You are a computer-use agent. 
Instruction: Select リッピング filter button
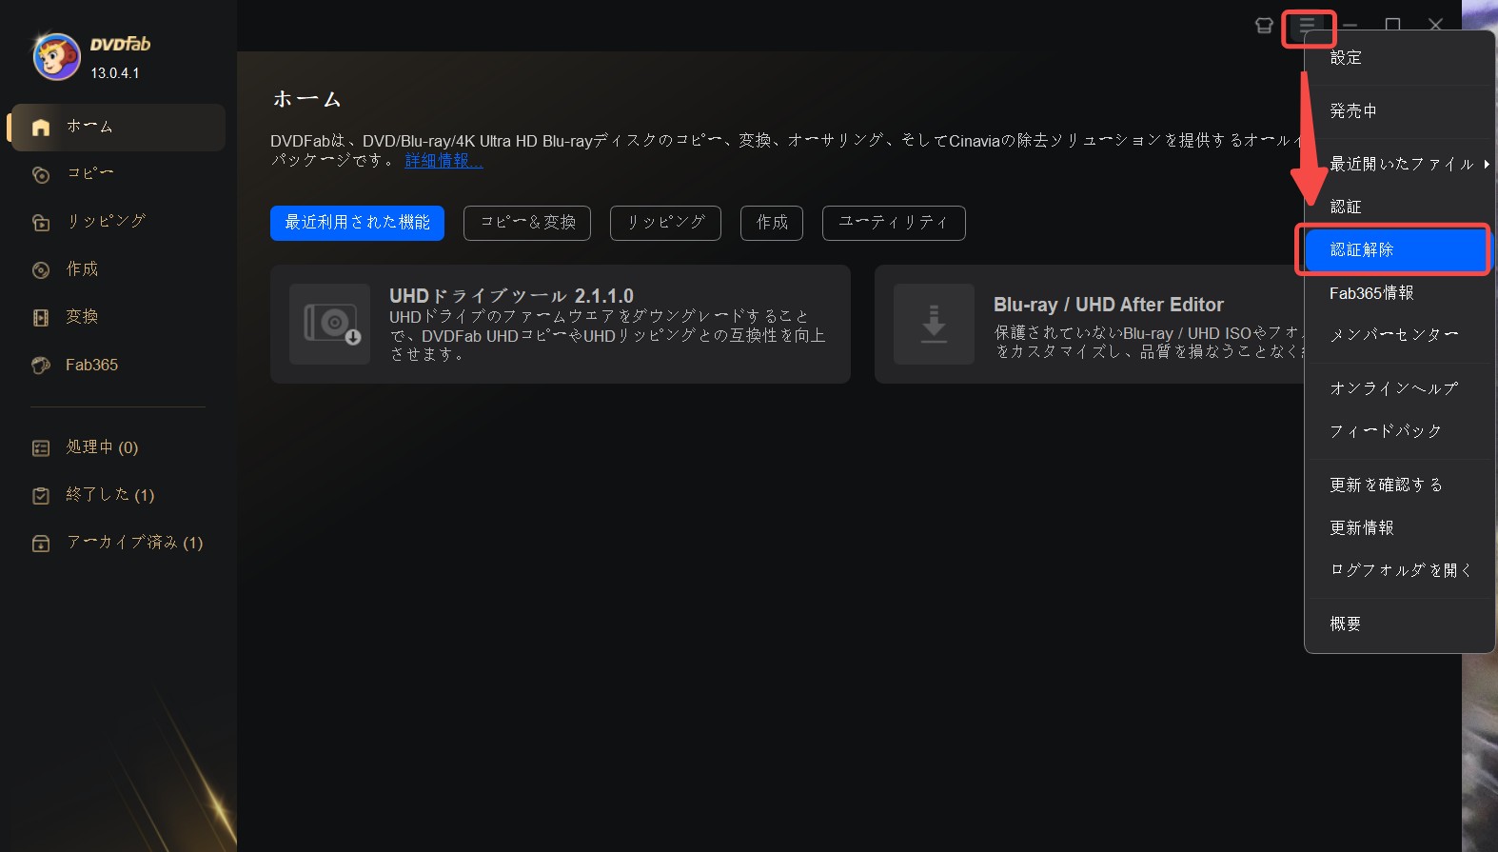pyautogui.click(x=665, y=223)
